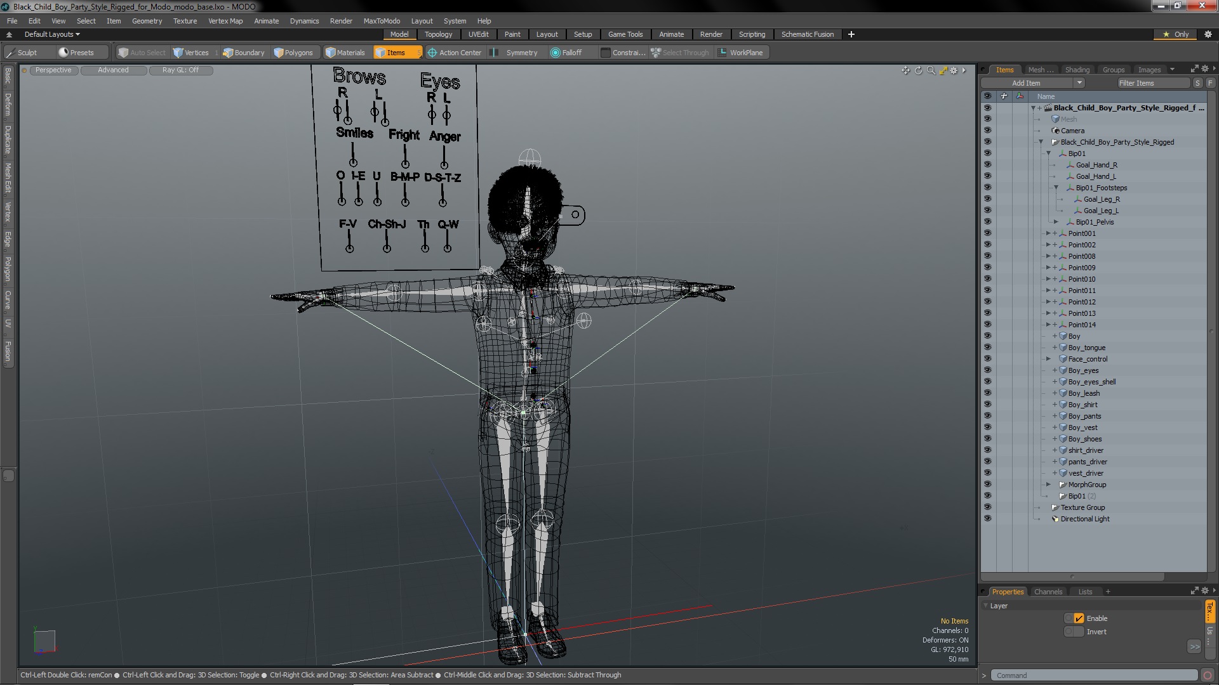The height and width of the screenshot is (685, 1219).
Task: Click the viewport maximize arrows icon
Action: coord(943,70)
